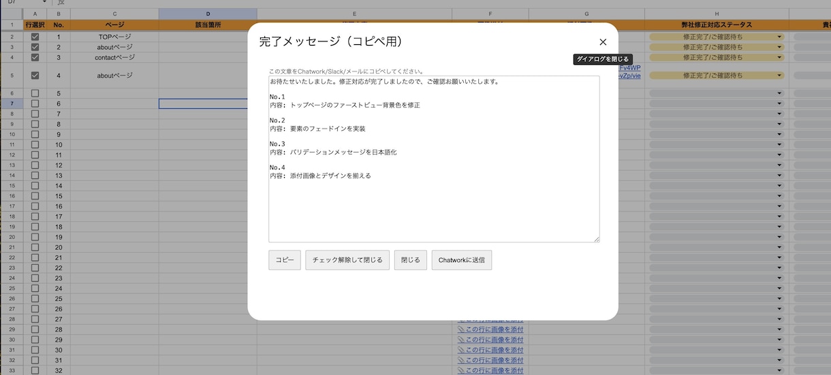Click the 弊社修正対応ステータス header cell
831x375 pixels.
pos(717,25)
